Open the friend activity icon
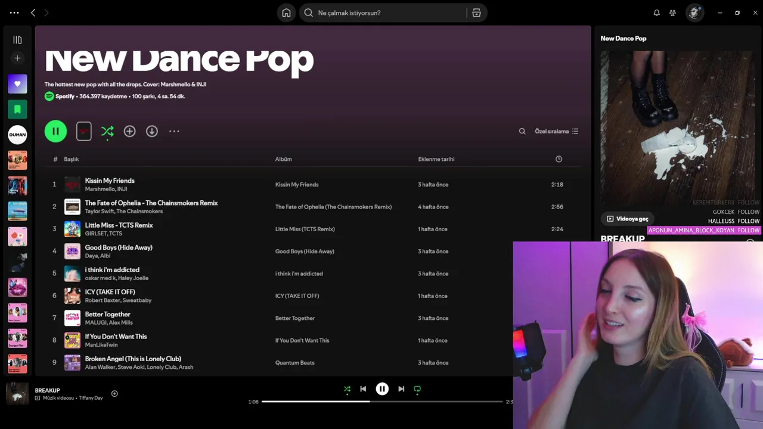Image resolution: width=763 pixels, height=429 pixels. point(672,13)
